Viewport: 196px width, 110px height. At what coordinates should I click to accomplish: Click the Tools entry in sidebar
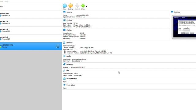(x=31, y=7)
